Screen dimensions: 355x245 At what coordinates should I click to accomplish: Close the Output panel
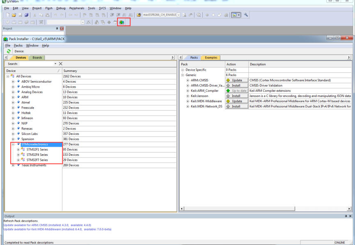pos(350,216)
